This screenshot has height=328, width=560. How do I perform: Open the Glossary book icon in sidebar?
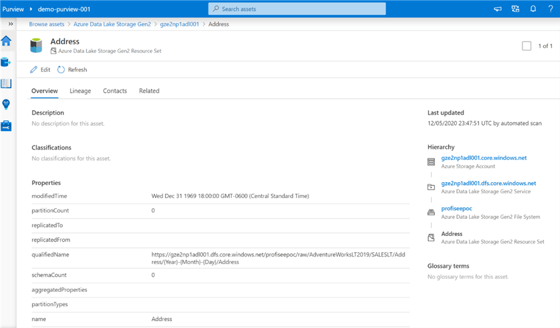tap(6, 83)
